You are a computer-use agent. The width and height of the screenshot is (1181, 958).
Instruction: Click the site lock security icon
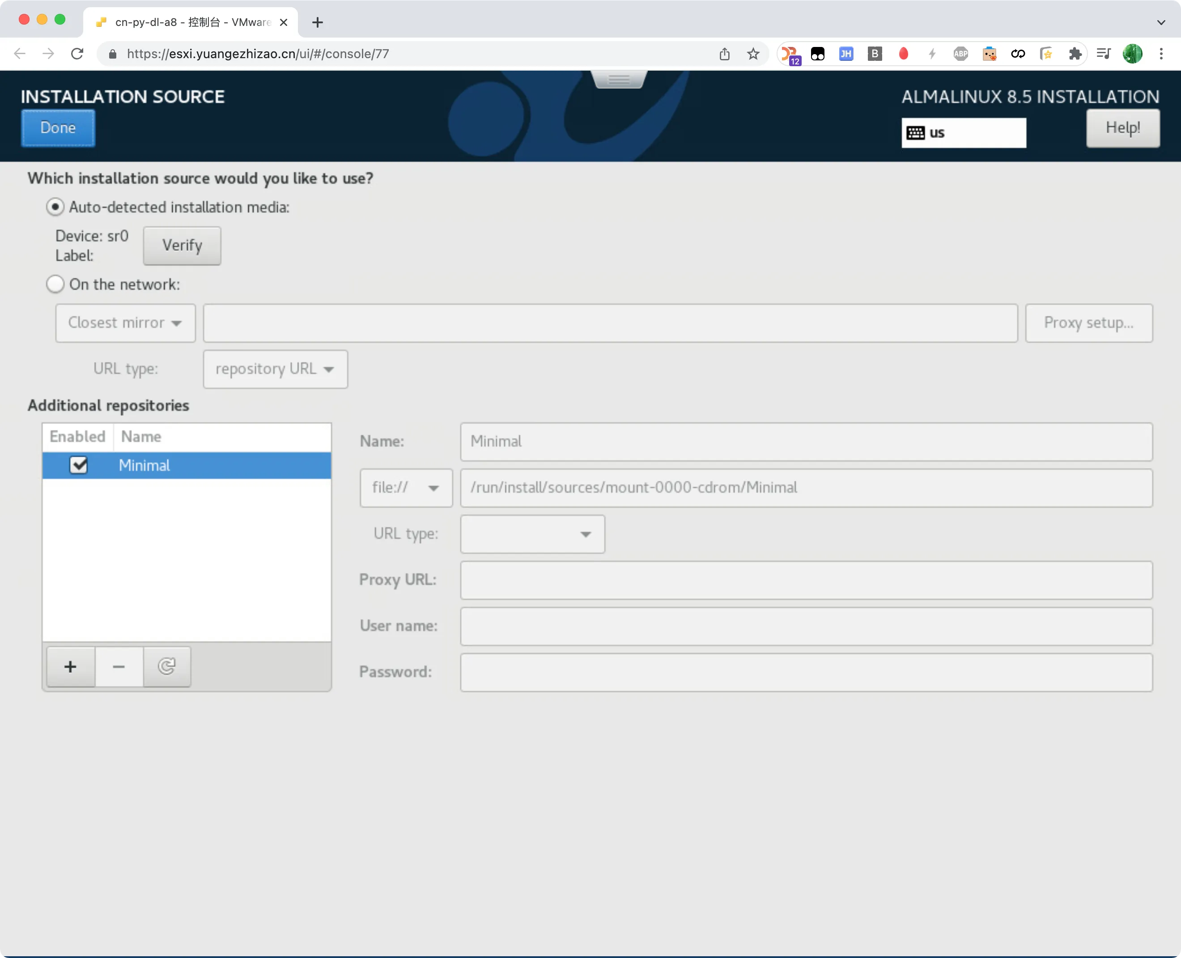113,54
